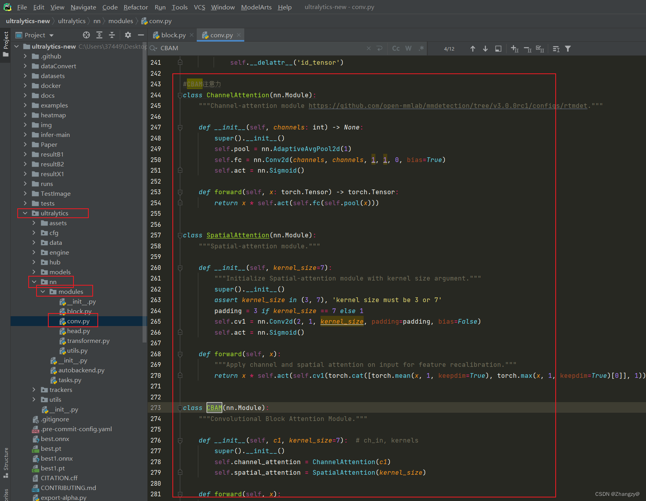This screenshot has height=501, width=646.
Task: Toggle match case Cc option
Action: [396, 48]
